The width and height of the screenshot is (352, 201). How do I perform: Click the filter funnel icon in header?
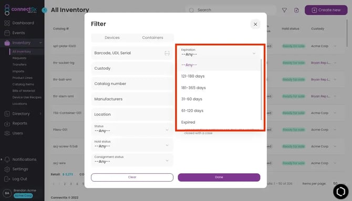click(284, 10)
